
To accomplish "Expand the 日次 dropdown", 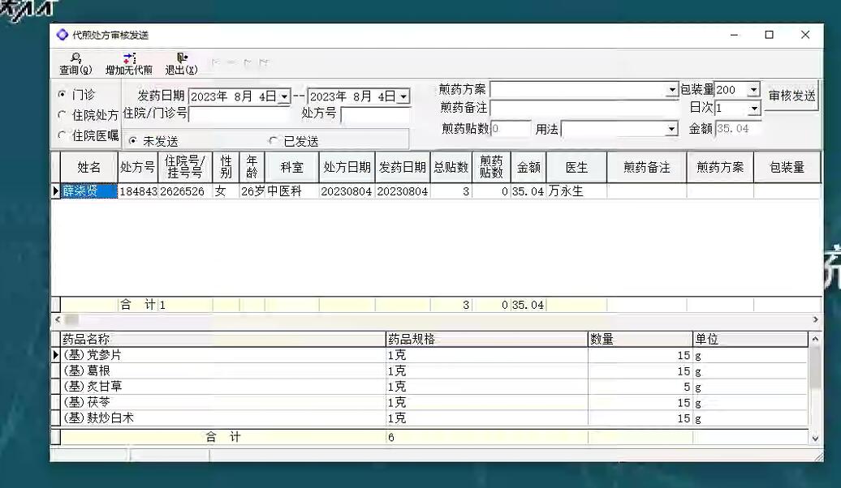I will point(753,109).
